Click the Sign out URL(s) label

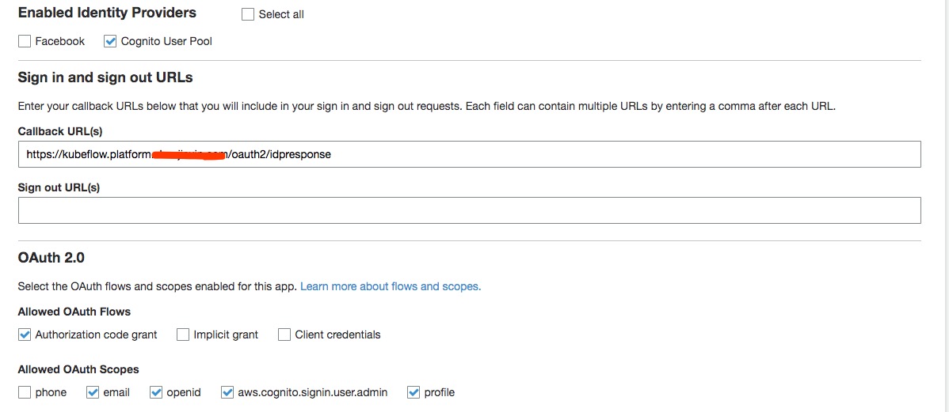pos(59,187)
